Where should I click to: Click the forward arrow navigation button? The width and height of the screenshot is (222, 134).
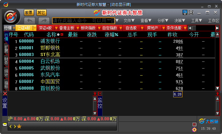tap(44, 20)
